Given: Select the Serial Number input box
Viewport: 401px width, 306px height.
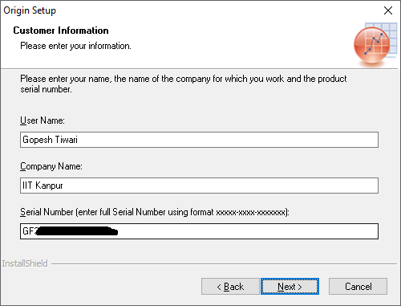Looking at the screenshot, I should [199, 231].
